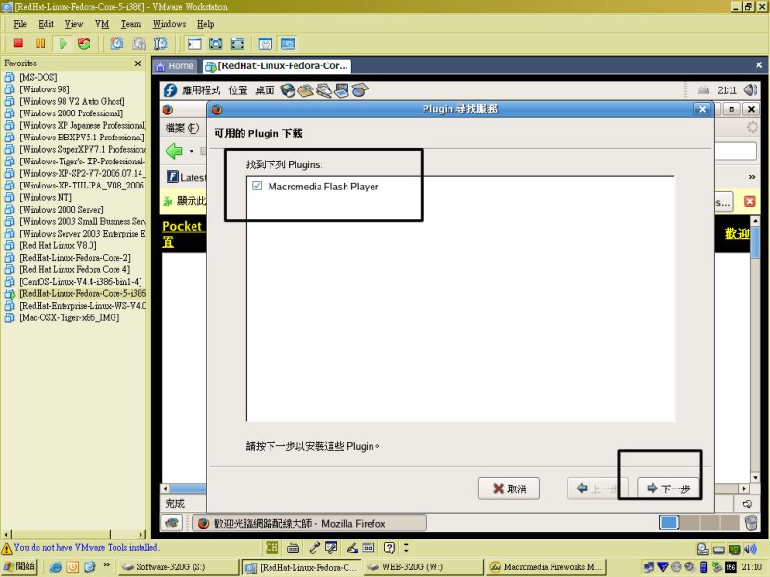Open the VMware View menu

[74, 24]
